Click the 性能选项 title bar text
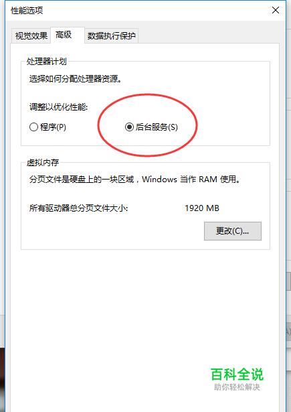 coord(27,11)
